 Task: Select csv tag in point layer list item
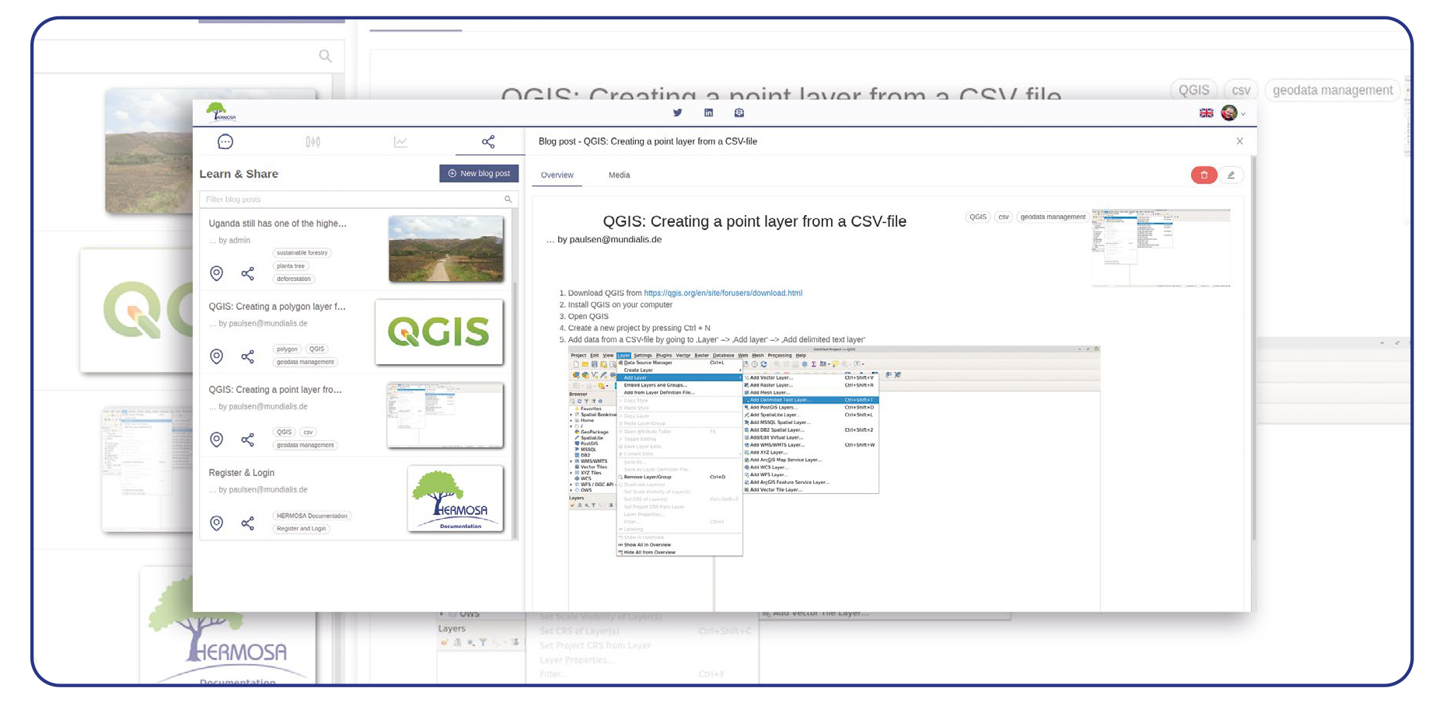(308, 433)
